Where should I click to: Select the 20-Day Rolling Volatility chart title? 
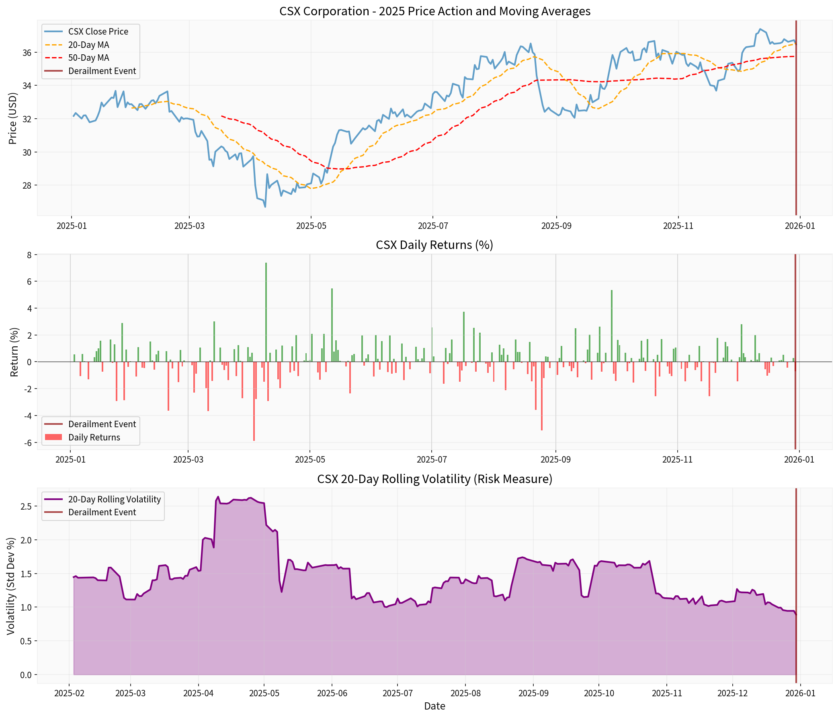435,478
